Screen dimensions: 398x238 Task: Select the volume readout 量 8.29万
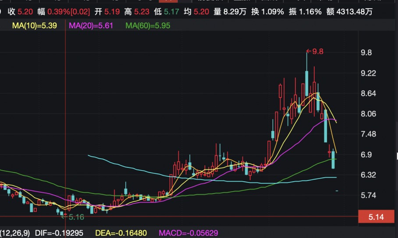(x=230, y=12)
